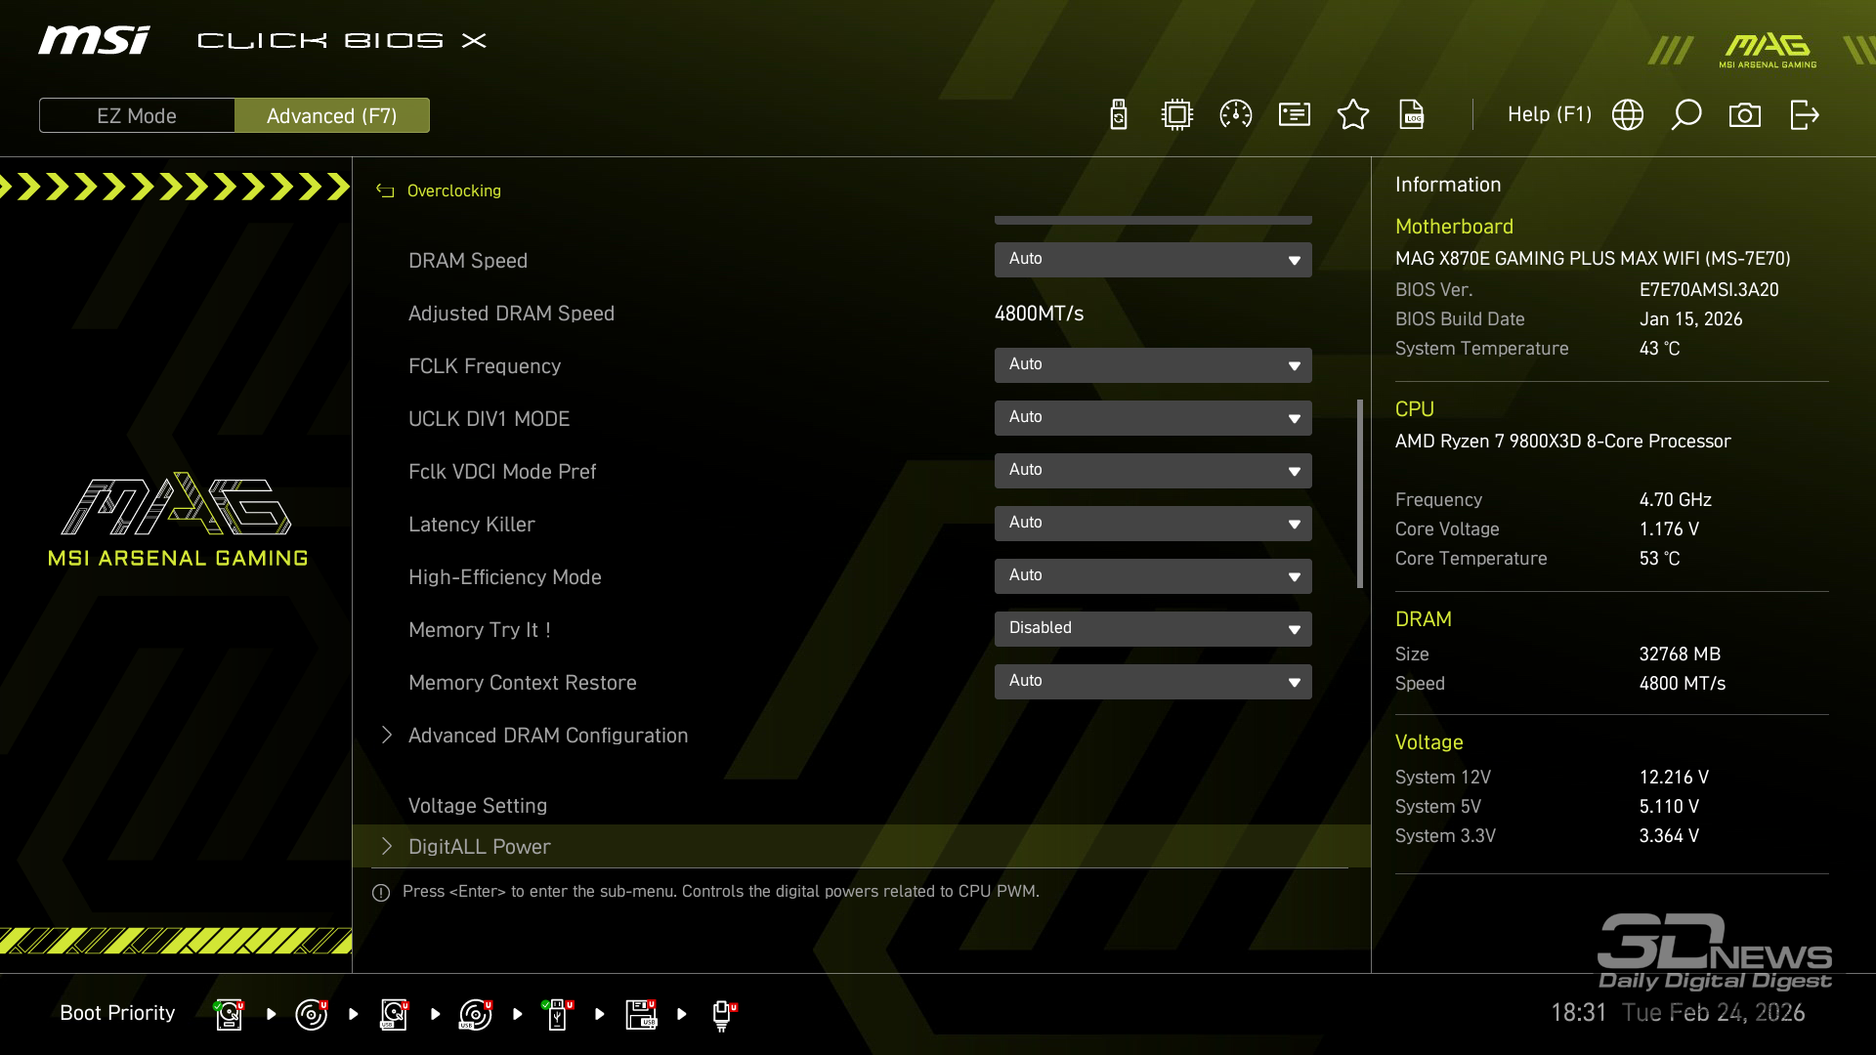
Task: Select the USB floppy boot device icon
Action: pos(641,1014)
